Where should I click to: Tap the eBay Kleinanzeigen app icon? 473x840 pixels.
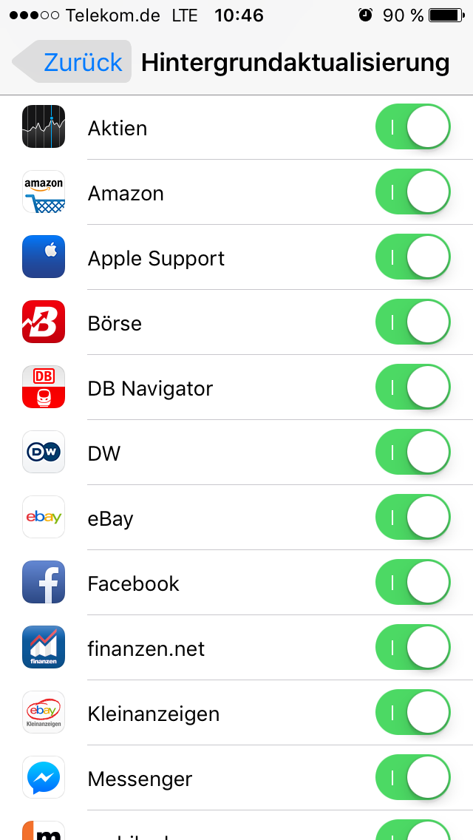[x=44, y=713]
